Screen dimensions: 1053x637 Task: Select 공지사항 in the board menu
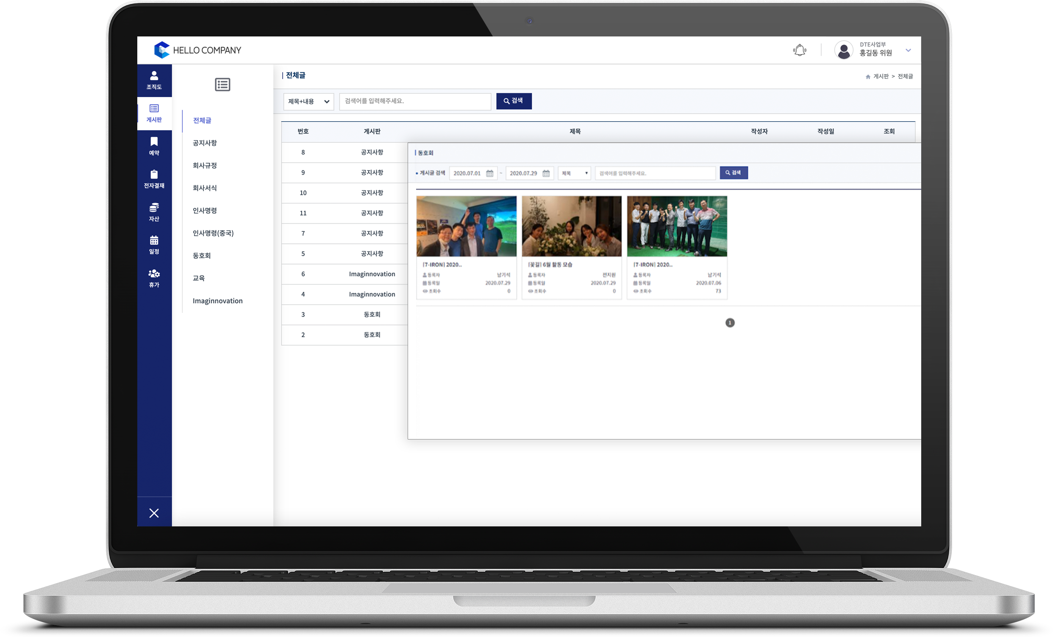(205, 143)
